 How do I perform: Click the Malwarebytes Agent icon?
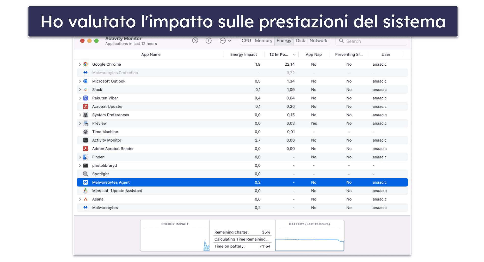pyautogui.click(x=86, y=182)
